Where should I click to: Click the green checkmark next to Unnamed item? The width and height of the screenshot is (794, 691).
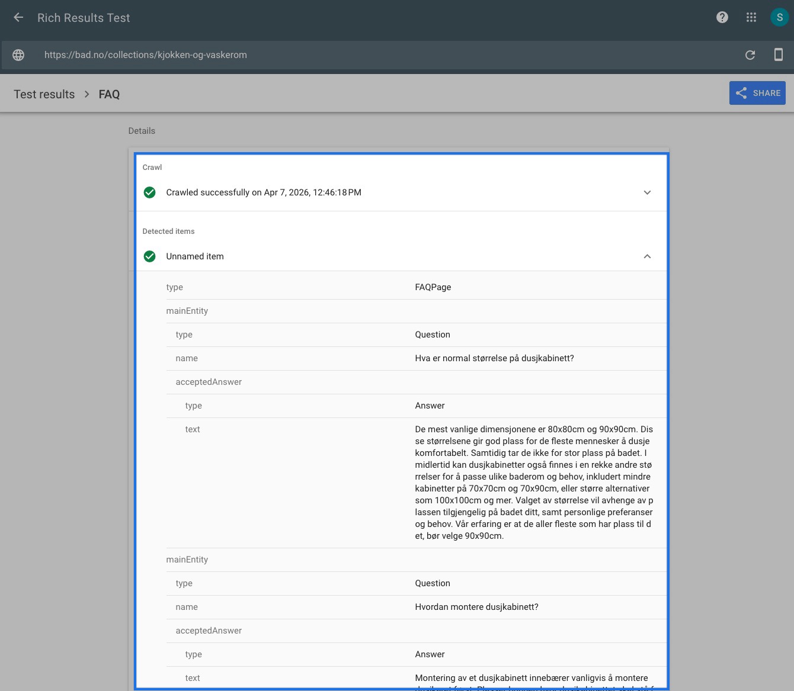149,256
